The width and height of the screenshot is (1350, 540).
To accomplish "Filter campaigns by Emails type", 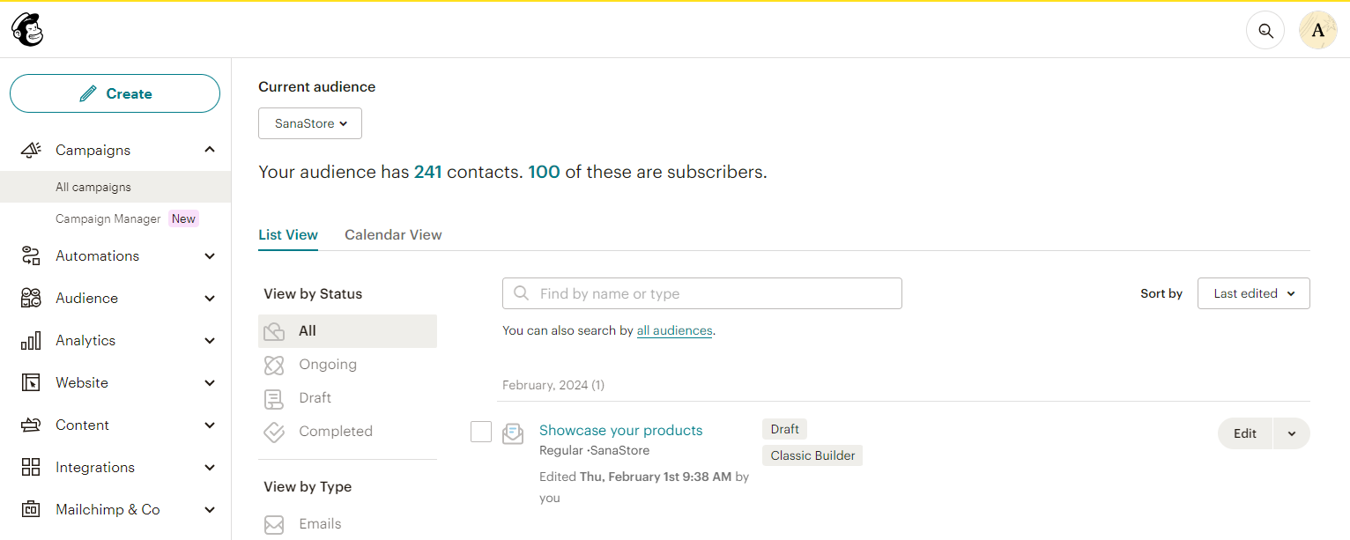I will pos(347,524).
